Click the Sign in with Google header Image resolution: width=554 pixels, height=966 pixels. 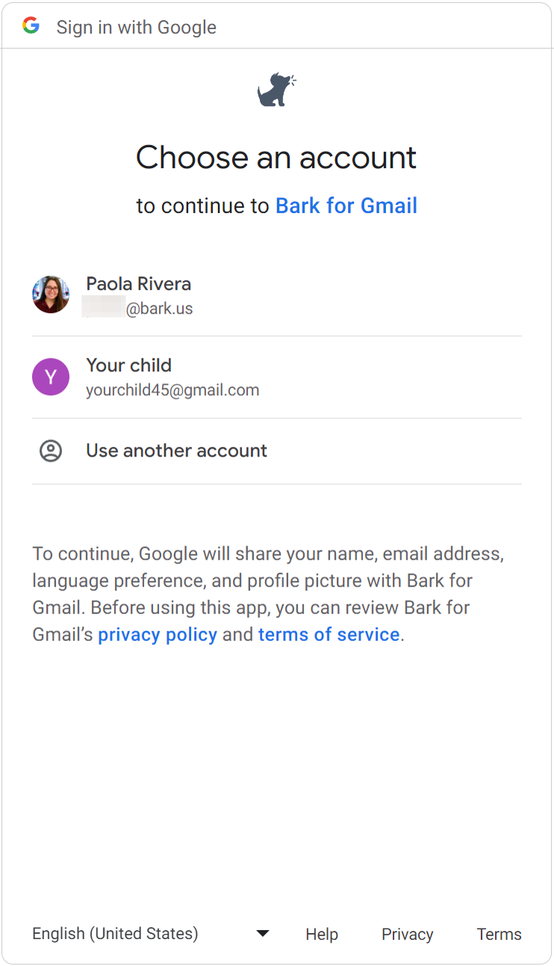pyautogui.click(x=137, y=27)
